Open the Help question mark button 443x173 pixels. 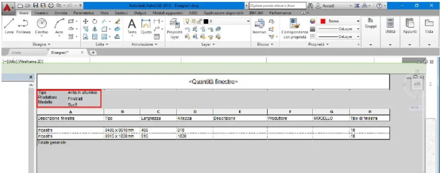[380, 5]
